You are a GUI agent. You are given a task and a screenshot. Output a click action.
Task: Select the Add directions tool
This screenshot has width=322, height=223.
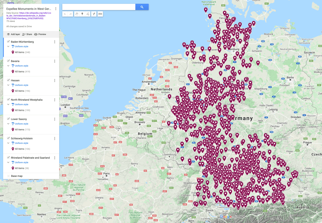click(x=94, y=14)
